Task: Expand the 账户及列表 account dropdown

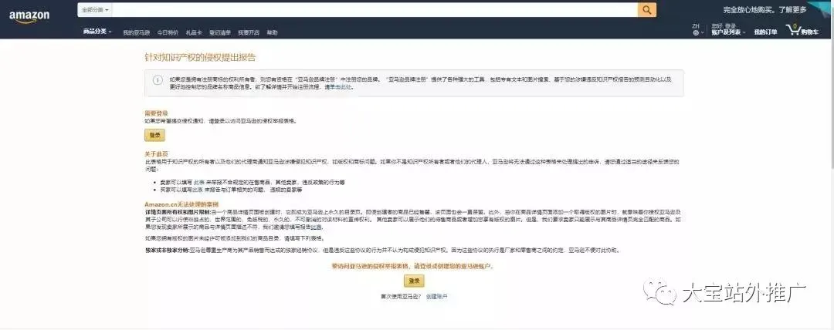Action: click(729, 32)
